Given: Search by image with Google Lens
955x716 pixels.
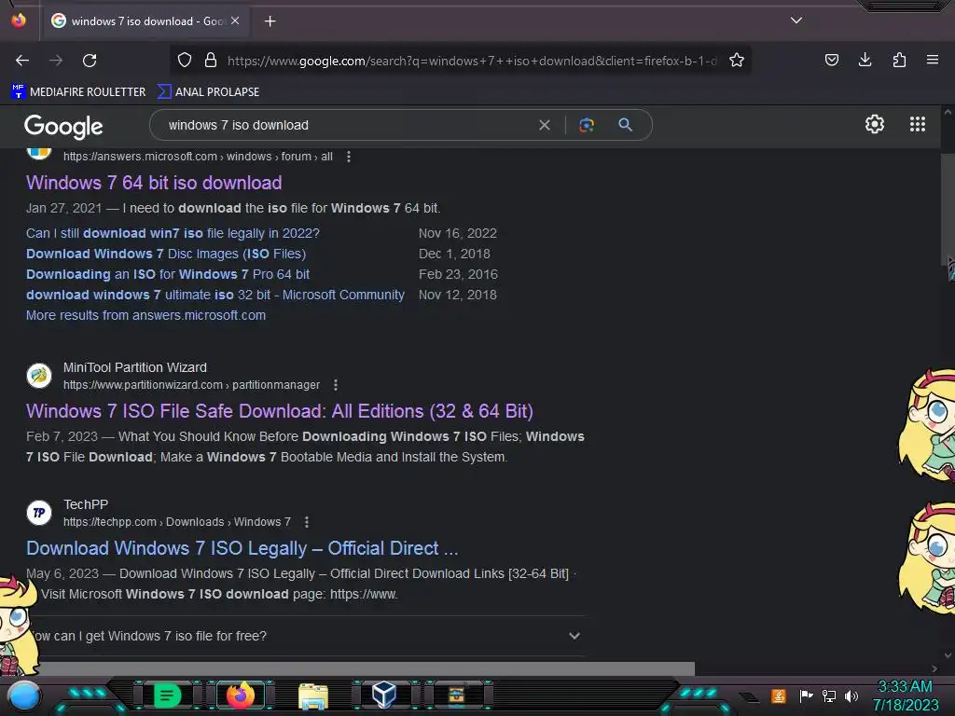Looking at the screenshot, I should 587,125.
